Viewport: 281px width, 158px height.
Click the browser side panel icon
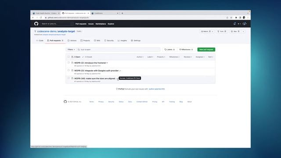(240, 18)
